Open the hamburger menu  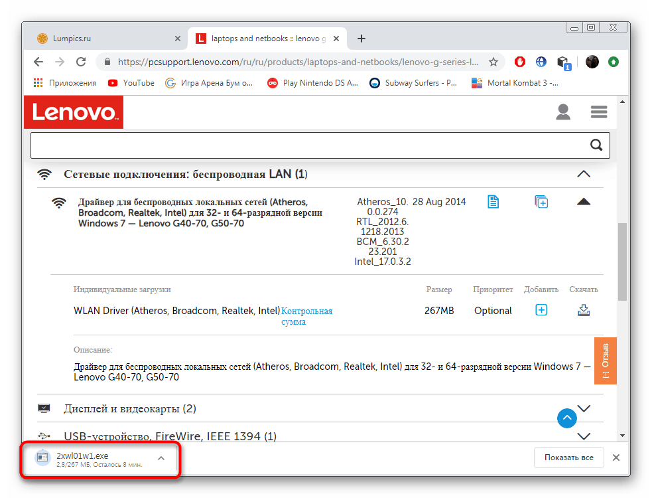599,112
